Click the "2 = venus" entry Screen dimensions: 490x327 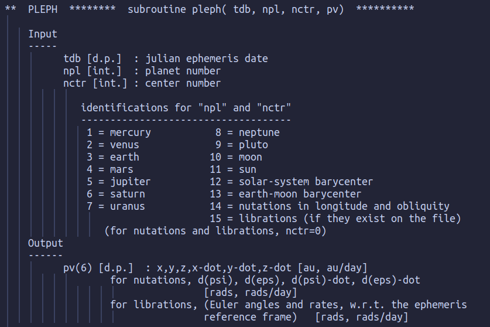pyautogui.click(x=113, y=145)
